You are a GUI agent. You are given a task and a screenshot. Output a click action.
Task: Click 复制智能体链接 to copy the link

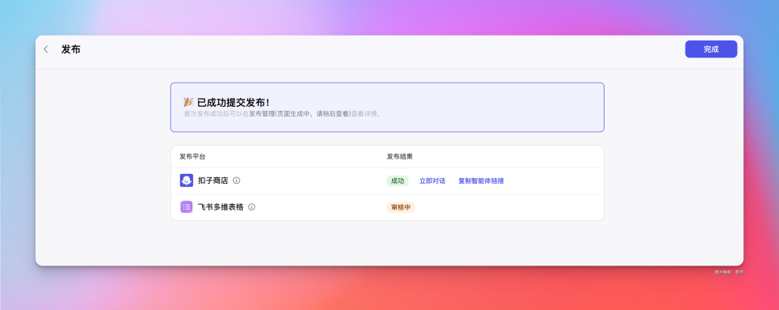click(481, 180)
